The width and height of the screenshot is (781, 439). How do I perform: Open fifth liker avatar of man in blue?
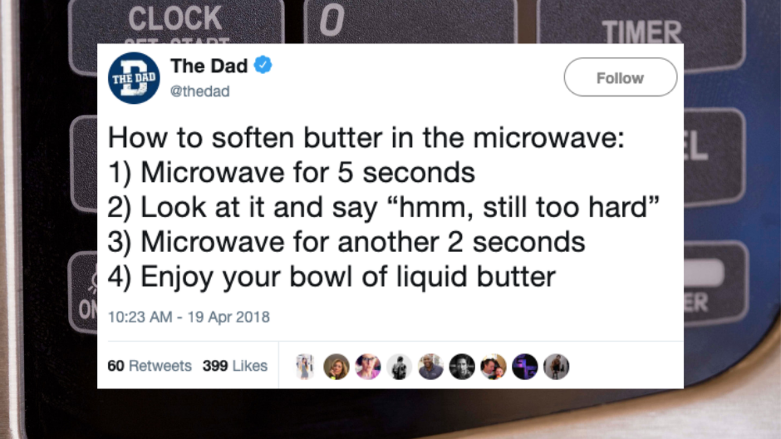coord(430,366)
